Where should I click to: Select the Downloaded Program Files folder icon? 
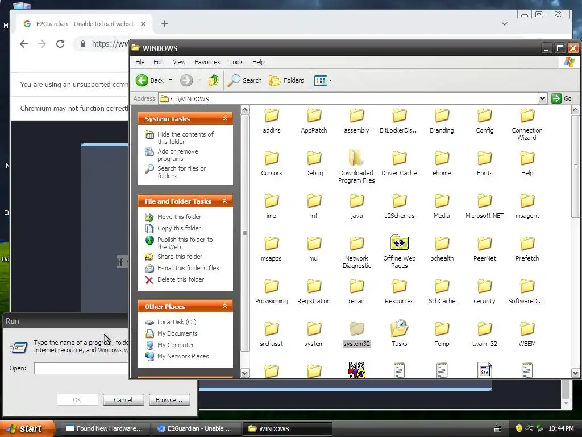pos(357,158)
